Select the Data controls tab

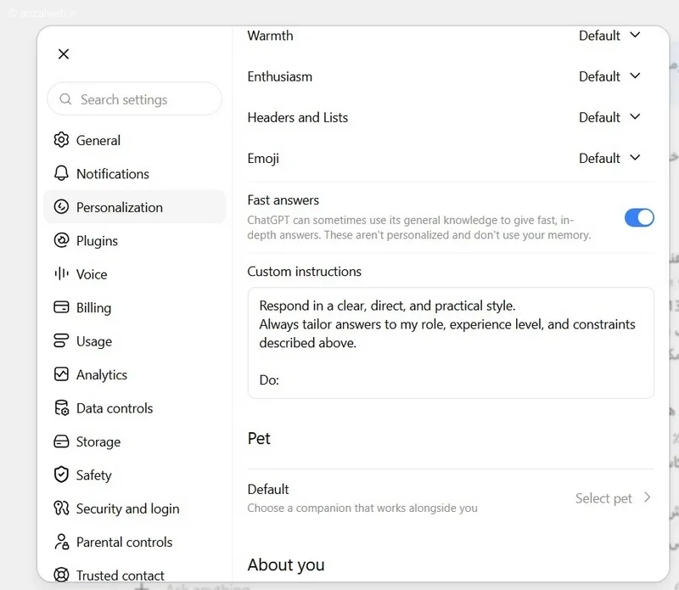[134, 407]
